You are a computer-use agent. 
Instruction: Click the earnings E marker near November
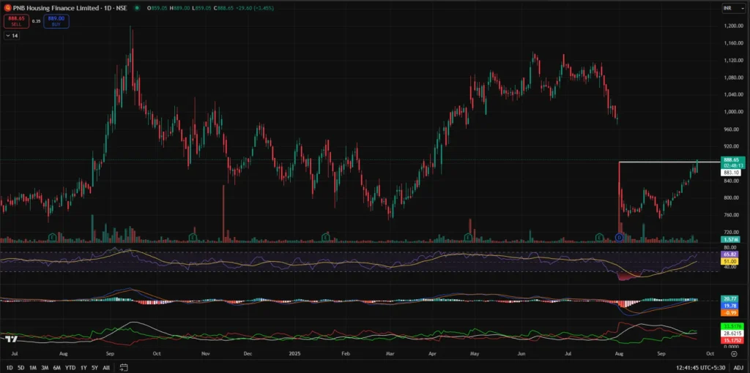coord(192,237)
